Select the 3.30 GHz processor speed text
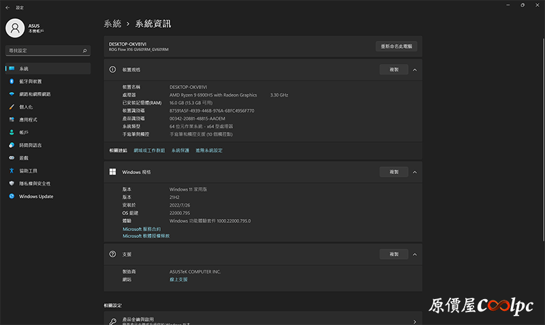This screenshot has height=325, width=545. pyautogui.click(x=279, y=95)
